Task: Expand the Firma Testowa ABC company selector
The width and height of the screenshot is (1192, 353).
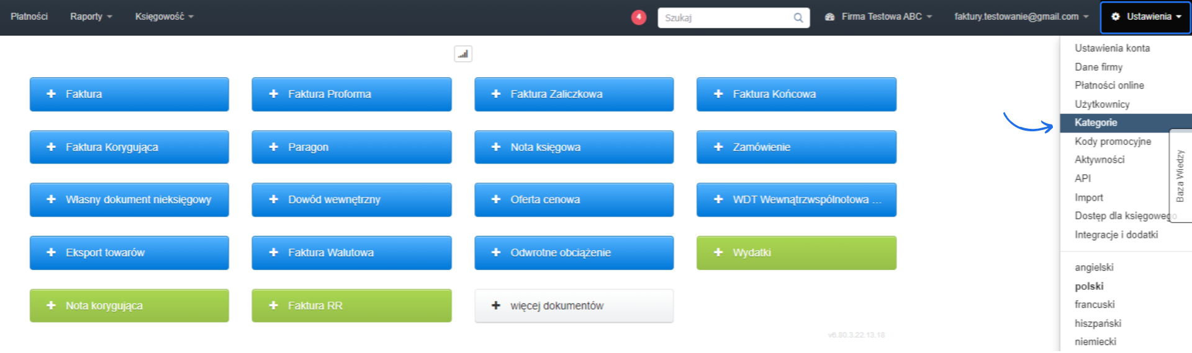Action: 878,17
